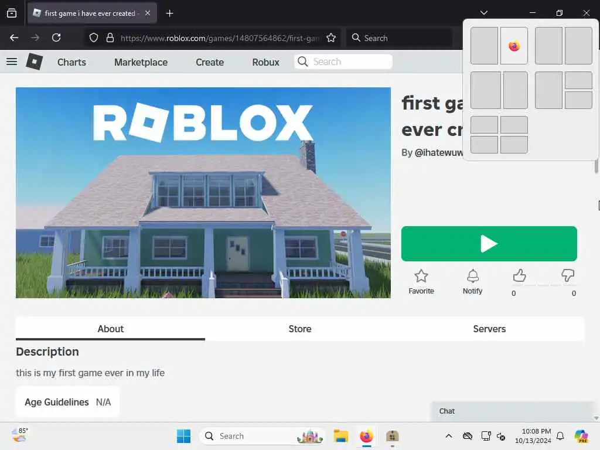Viewport: 600px width, 450px height.
Task: Expand the list all tabs chevron
Action: 483,13
